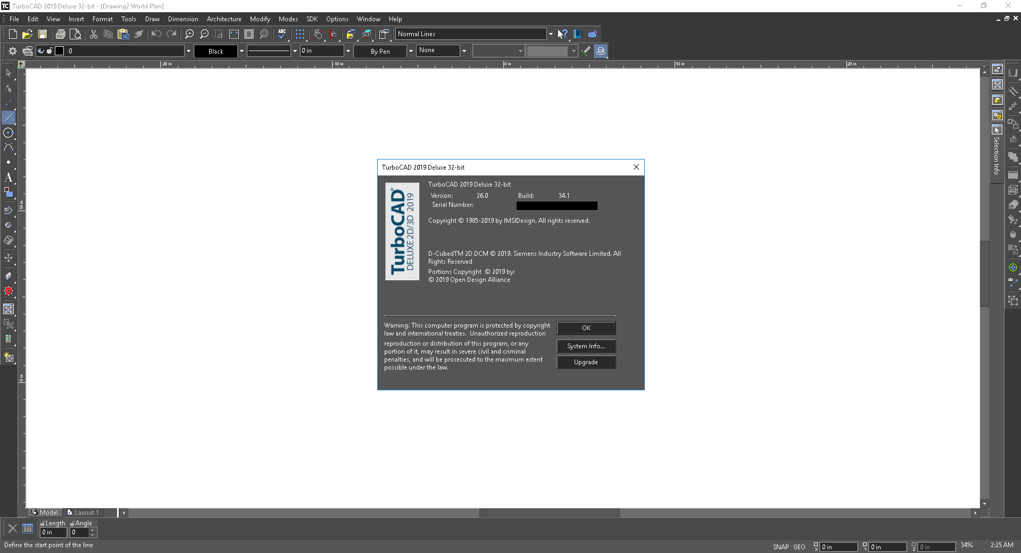Viewport: 1021px width, 553px height.
Task: Click the Angle stepper arrows
Action: 92,532
